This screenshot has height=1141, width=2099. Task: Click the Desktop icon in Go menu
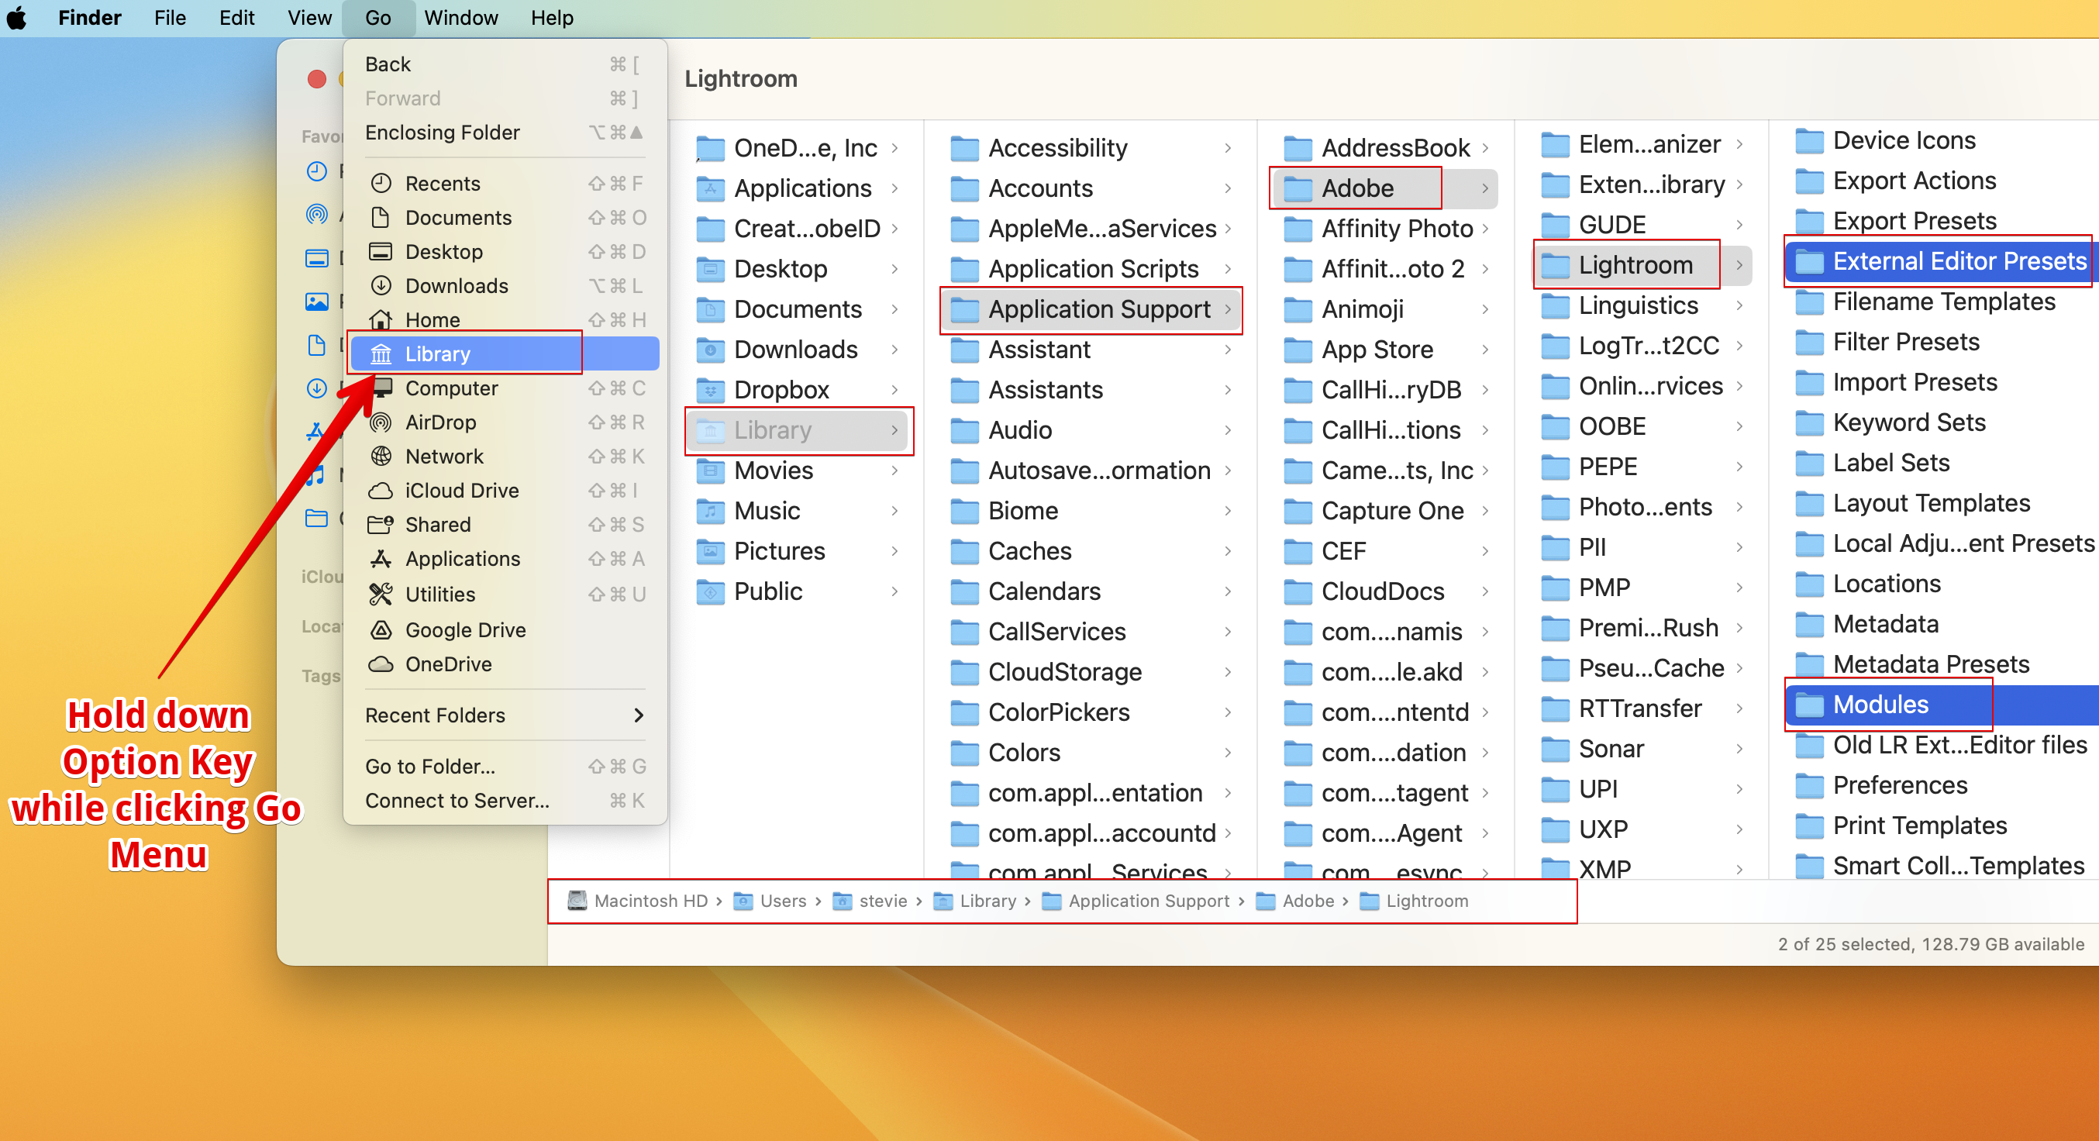point(381,251)
